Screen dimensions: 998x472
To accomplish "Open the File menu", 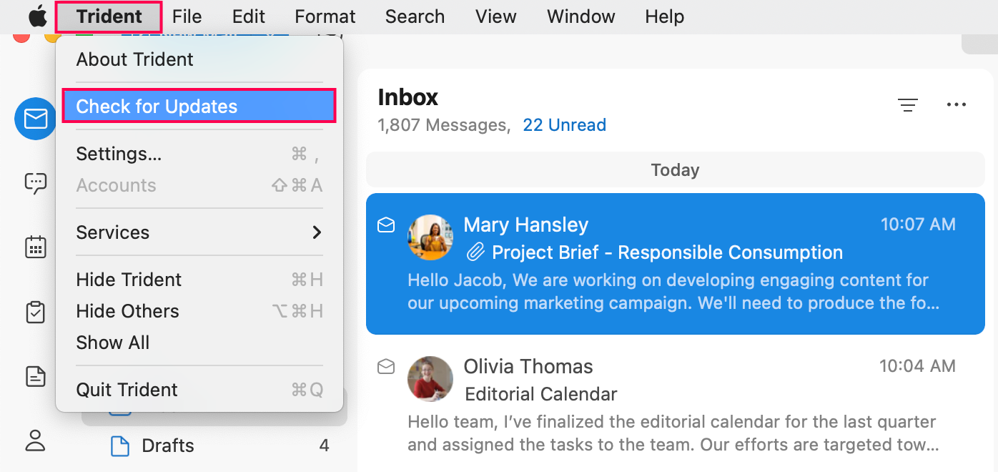I will 187,16.
